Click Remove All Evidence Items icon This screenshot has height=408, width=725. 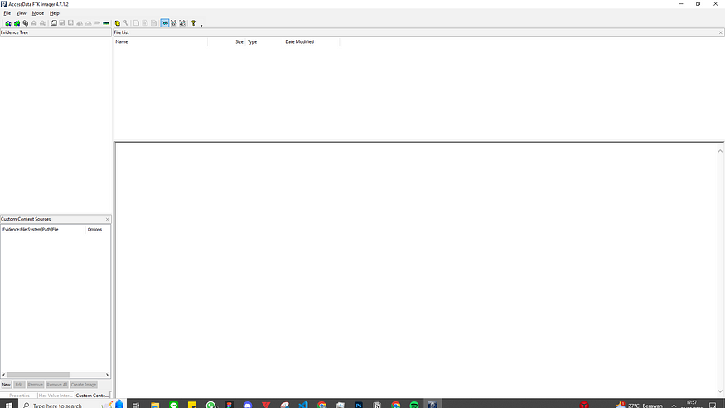pyautogui.click(x=42, y=23)
